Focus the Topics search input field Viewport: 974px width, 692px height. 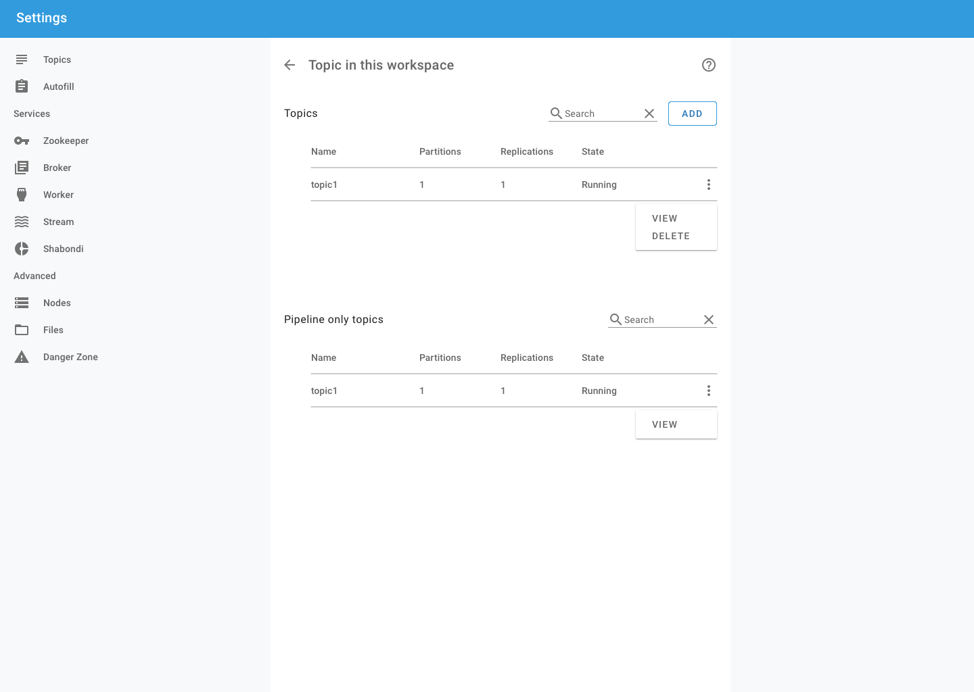click(x=602, y=114)
